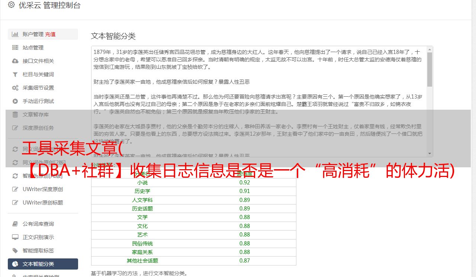The height and width of the screenshot is (277, 476).
Task: Open the UWriter原创标题 menu item
Action: tap(43, 203)
